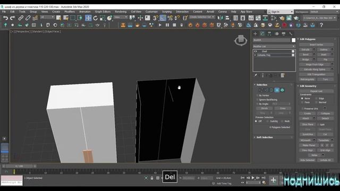The width and height of the screenshot is (340, 191).
Task: Enable By Angle checkbox
Action: pyautogui.click(x=257, y=104)
